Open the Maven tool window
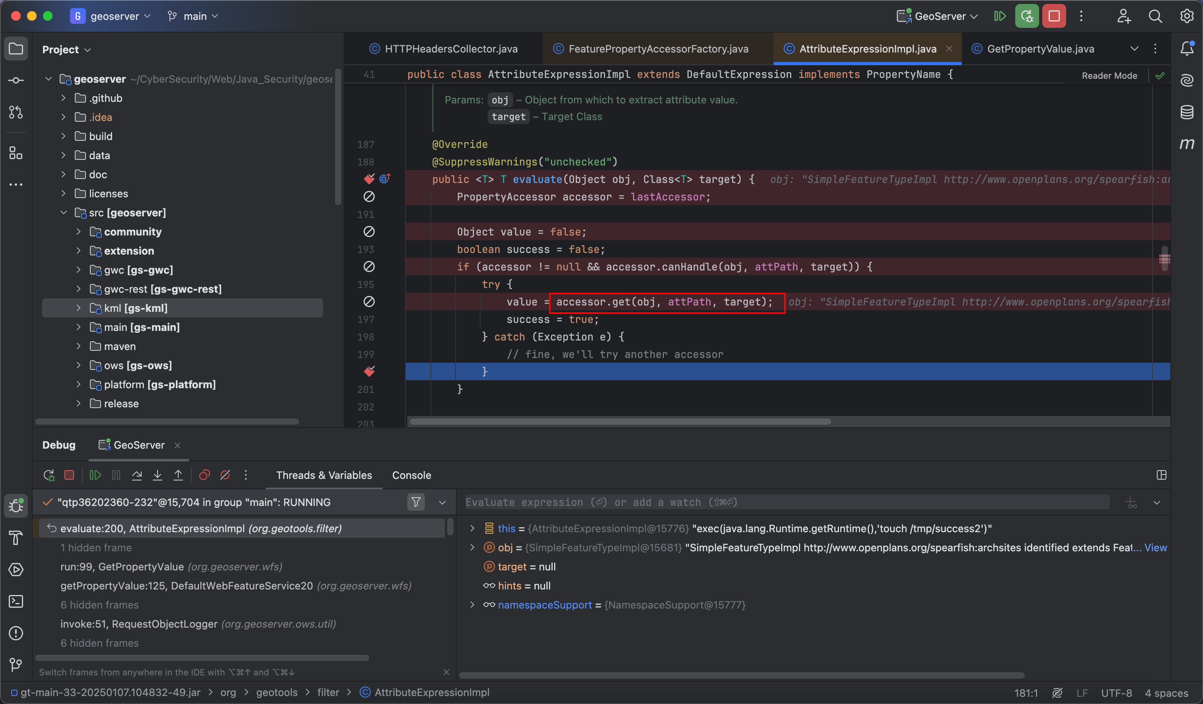 [x=1187, y=143]
